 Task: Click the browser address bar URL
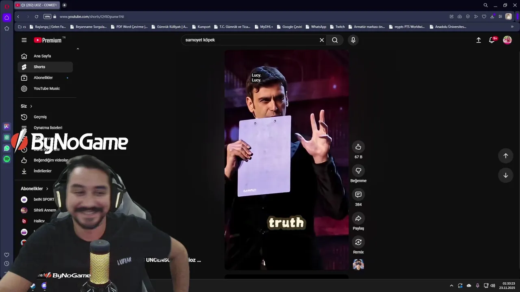click(x=92, y=17)
